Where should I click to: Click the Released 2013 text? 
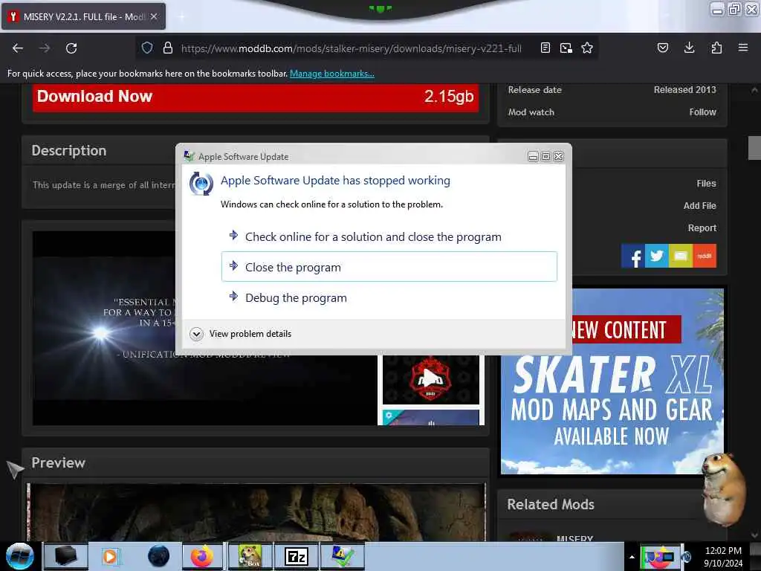tap(684, 90)
